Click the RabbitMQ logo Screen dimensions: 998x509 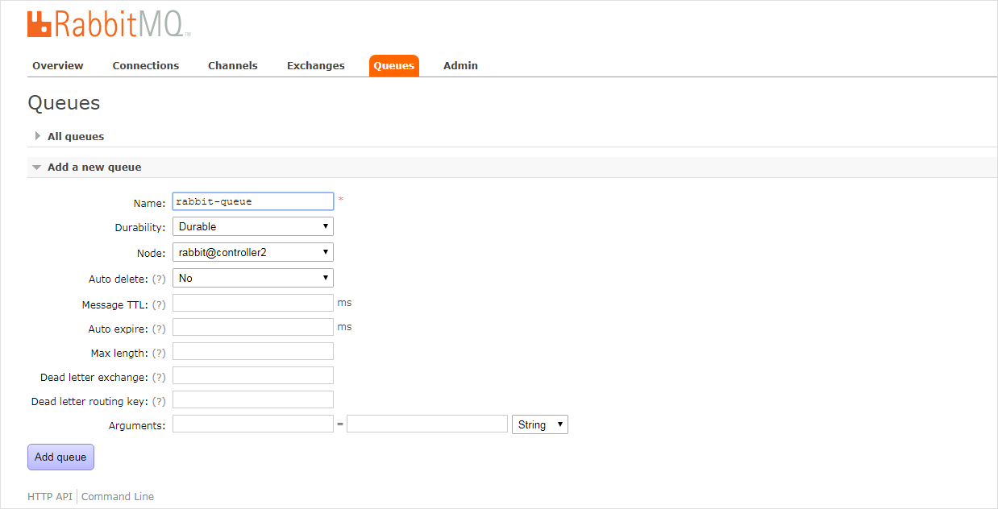click(x=109, y=25)
